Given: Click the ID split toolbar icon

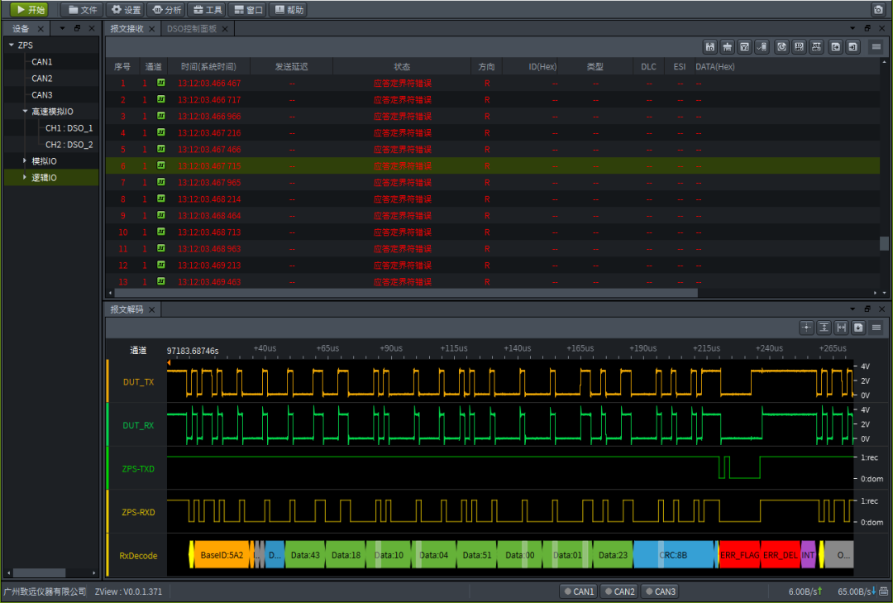Looking at the screenshot, I should 709,47.
